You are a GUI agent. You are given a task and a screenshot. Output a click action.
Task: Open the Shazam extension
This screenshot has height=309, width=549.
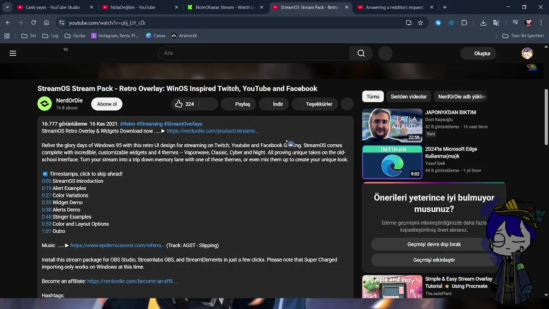tap(438, 23)
